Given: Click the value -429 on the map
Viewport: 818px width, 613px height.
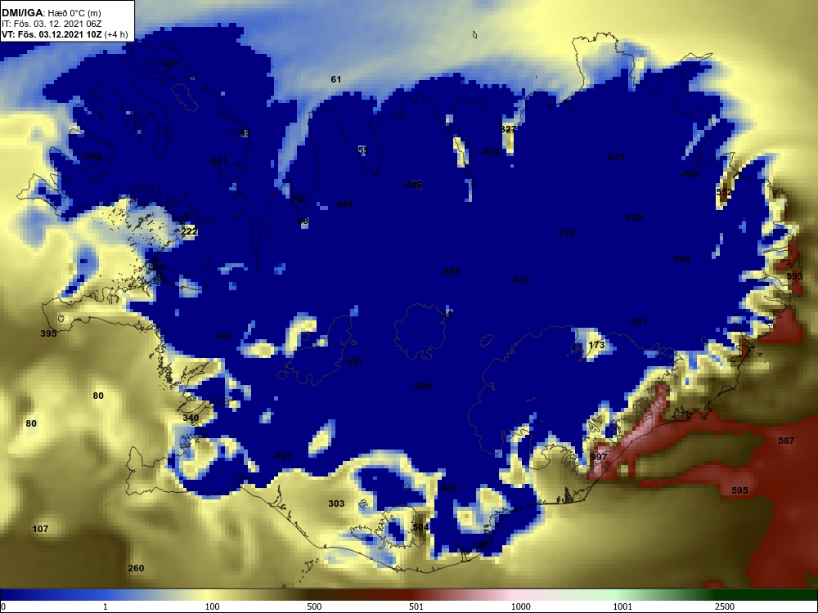Looking at the screenshot, I should click(490, 152).
